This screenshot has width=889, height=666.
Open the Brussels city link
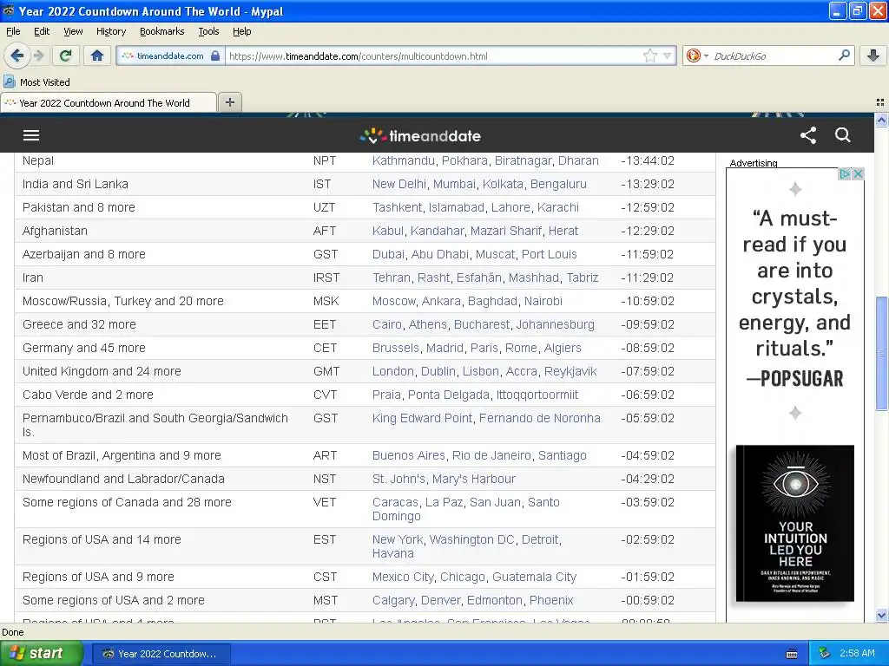coord(395,348)
